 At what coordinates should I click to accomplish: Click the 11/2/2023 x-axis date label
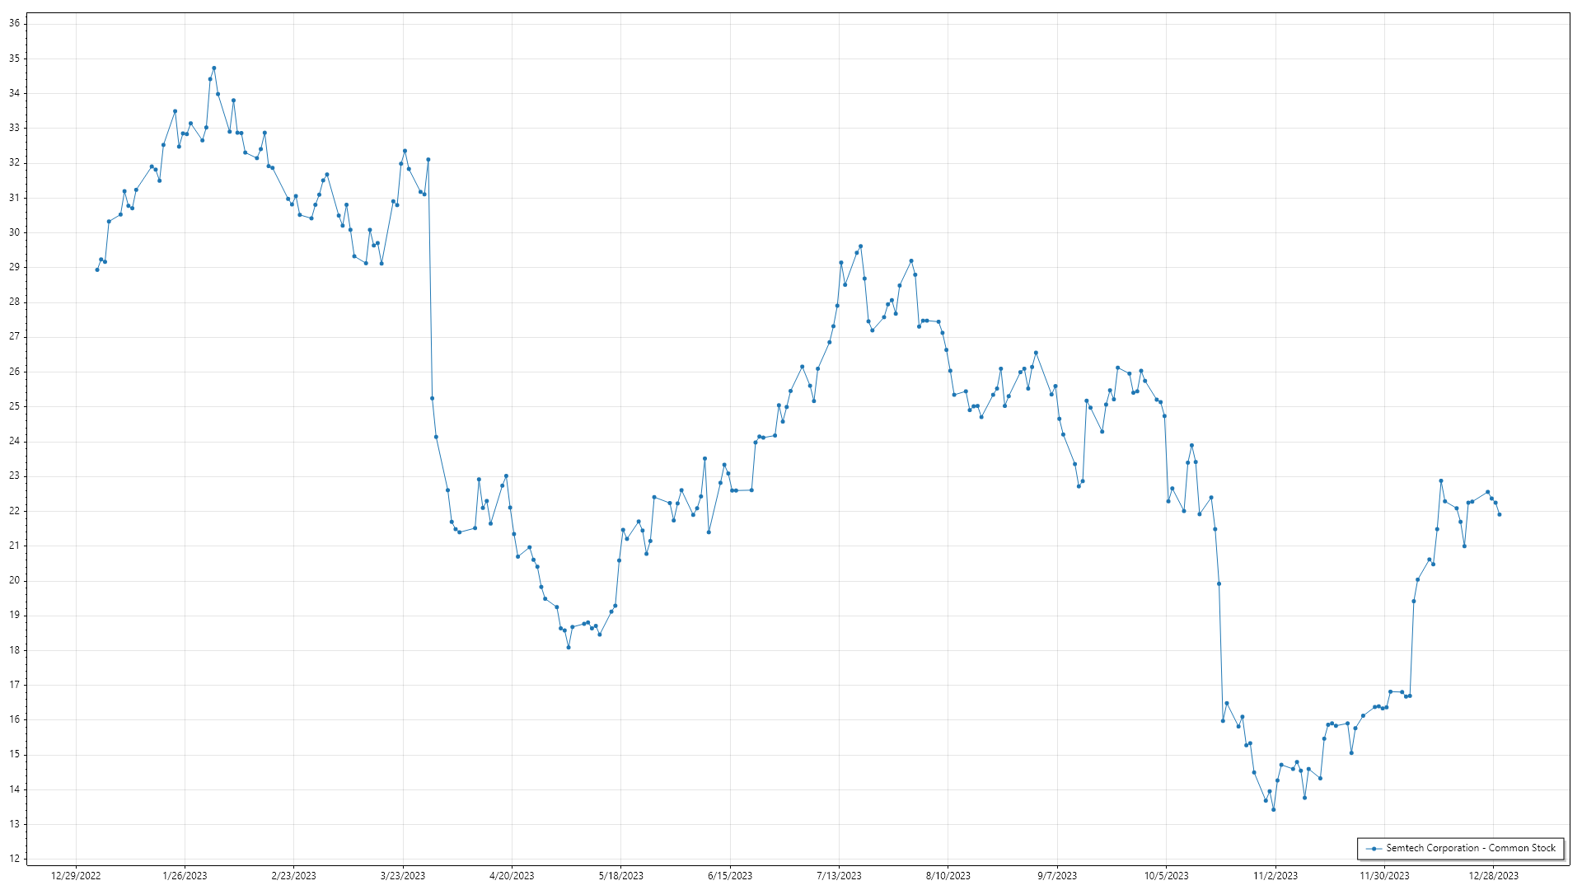tap(1275, 876)
